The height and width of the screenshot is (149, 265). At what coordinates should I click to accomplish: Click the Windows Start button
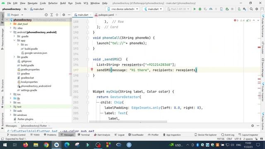point(5,145)
